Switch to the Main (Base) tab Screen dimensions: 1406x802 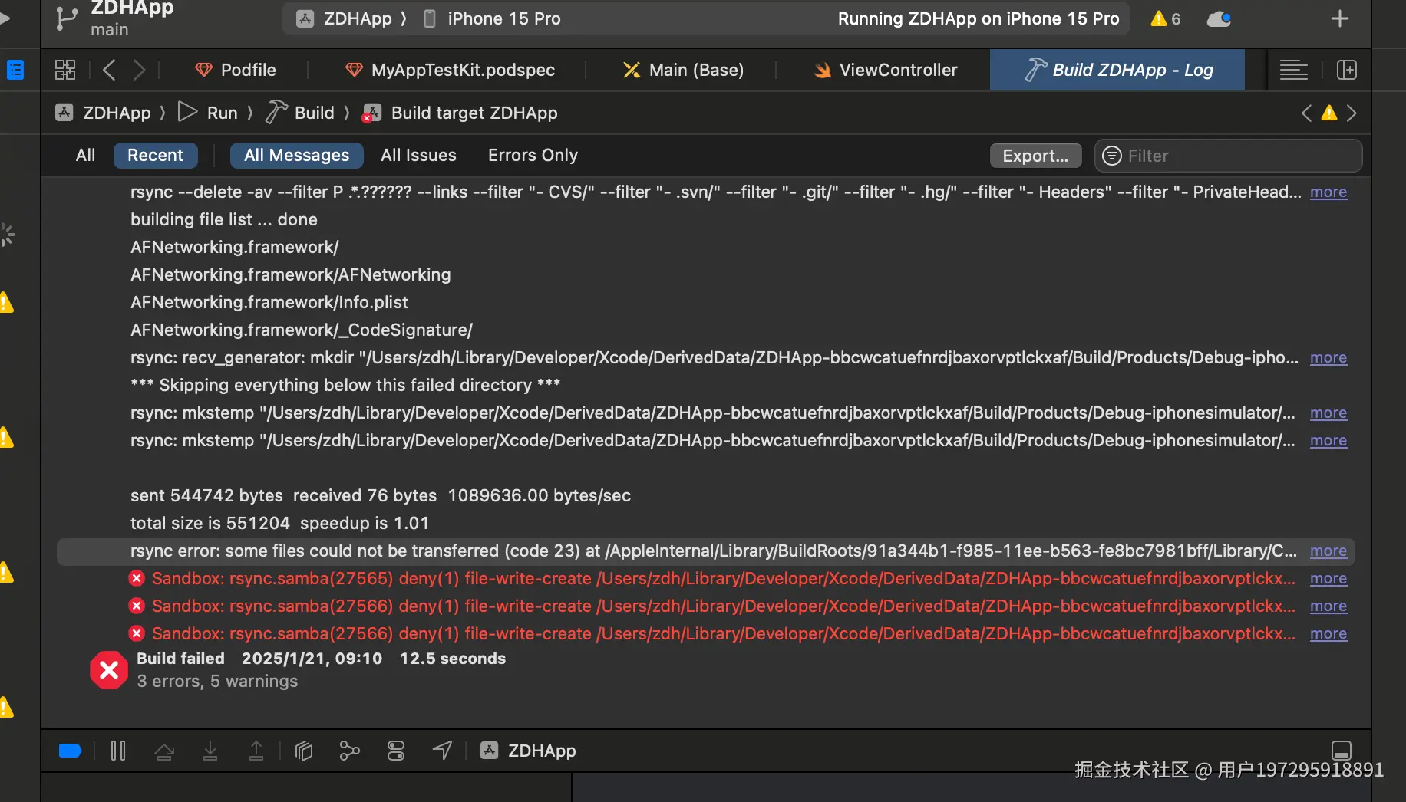click(684, 70)
